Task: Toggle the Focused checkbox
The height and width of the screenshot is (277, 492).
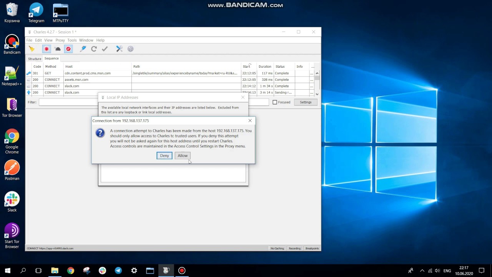Action: click(x=275, y=102)
